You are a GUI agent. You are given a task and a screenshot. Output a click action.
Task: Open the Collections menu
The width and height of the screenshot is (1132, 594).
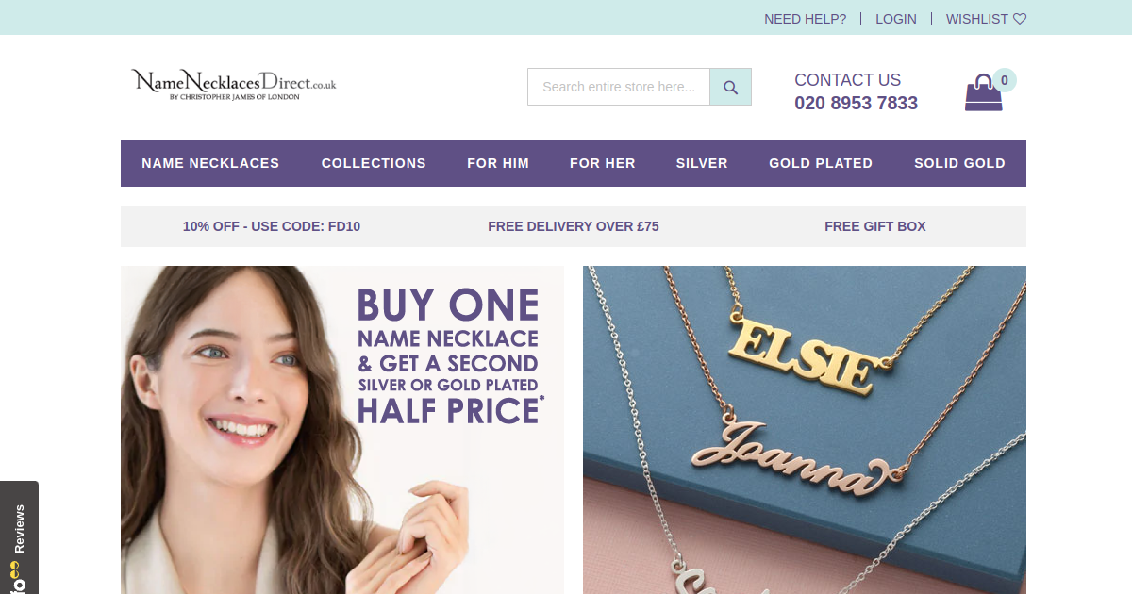tap(374, 163)
